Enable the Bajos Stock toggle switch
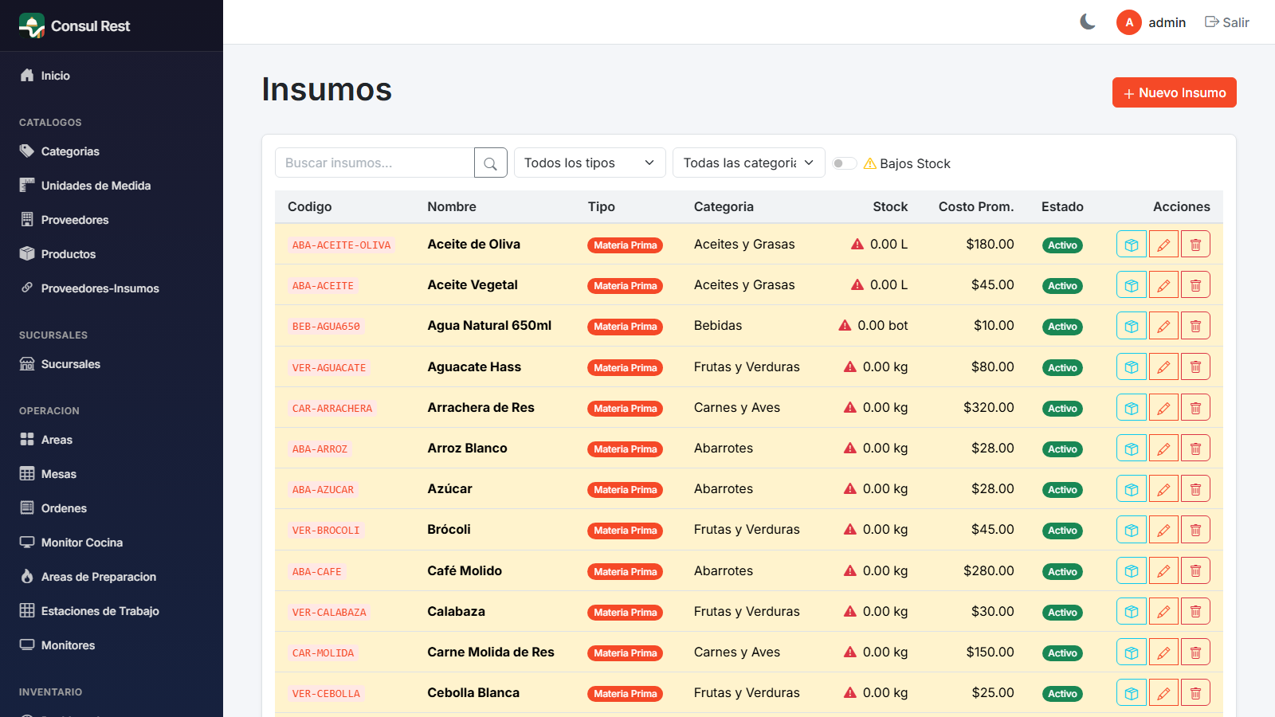This screenshot has height=717, width=1275. pyautogui.click(x=844, y=163)
